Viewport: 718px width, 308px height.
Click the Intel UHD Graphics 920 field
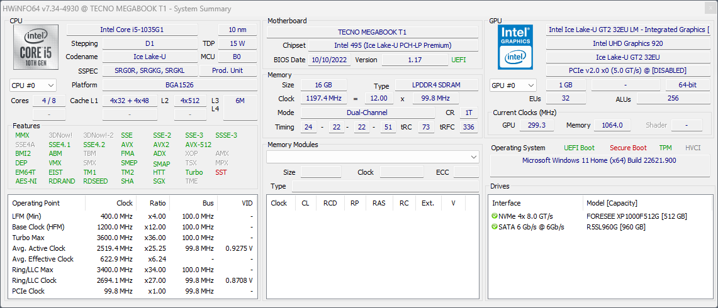(x=627, y=43)
